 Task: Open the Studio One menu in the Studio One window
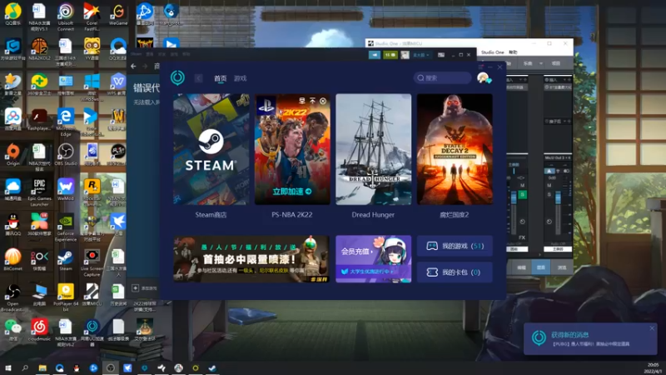[492, 52]
